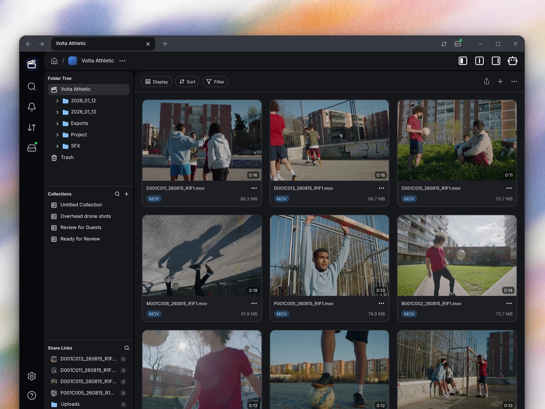Toggle the right panel layout
This screenshot has width=545, height=409.
pyautogui.click(x=496, y=61)
